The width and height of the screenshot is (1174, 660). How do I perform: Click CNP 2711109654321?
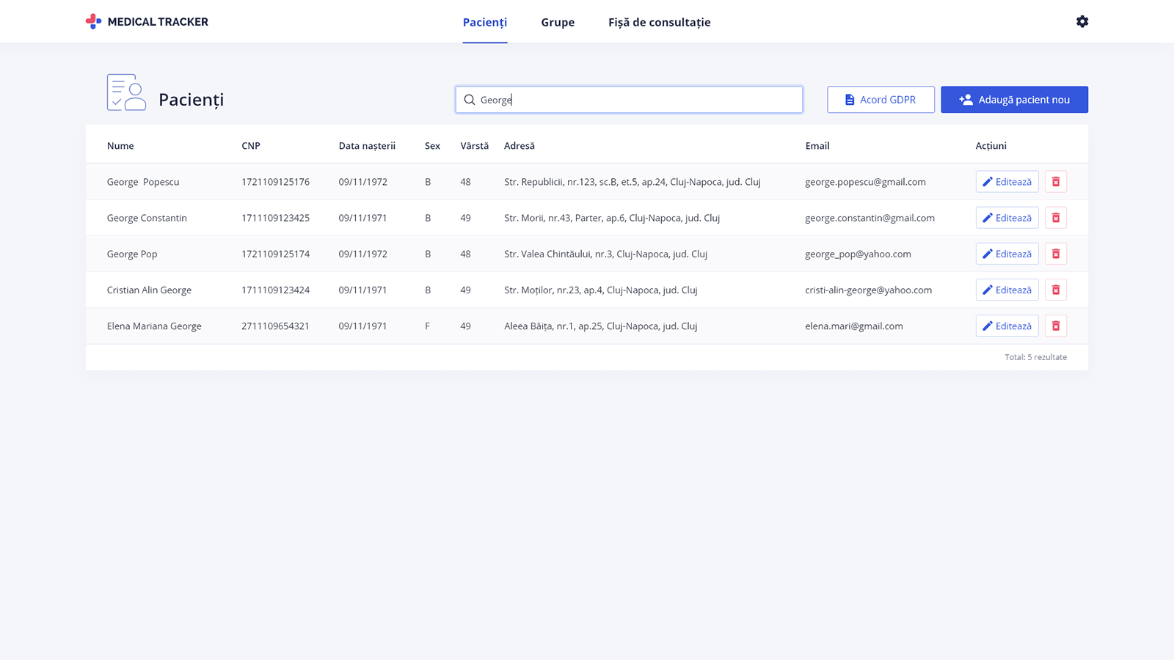point(275,326)
